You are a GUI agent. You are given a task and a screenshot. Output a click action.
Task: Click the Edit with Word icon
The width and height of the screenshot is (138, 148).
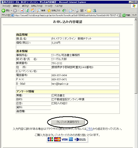(x=82, y=10)
